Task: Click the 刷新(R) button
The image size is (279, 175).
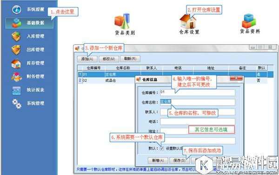Action: tap(130, 59)
